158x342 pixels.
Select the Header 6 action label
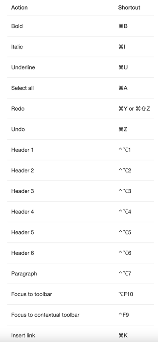tap(22, 253)
